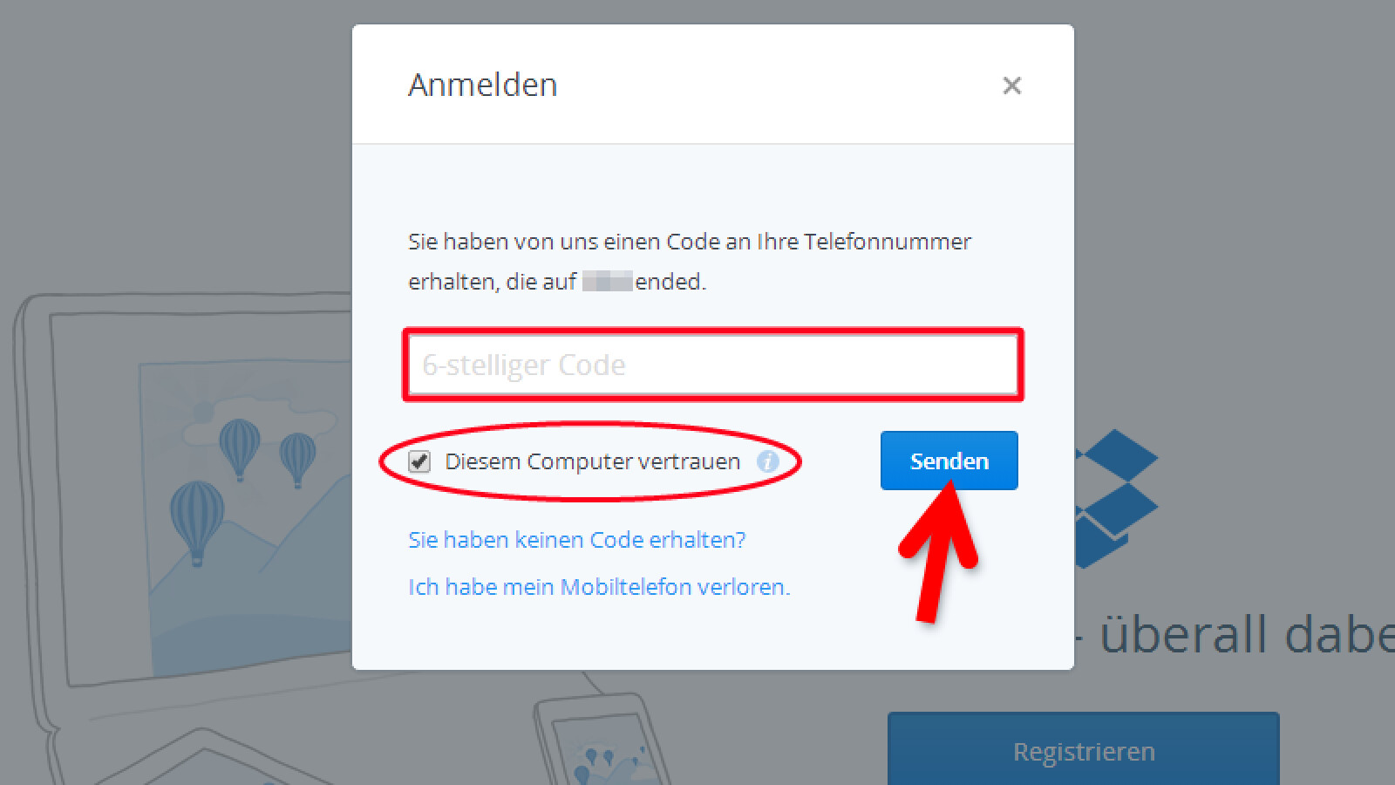This screenshot has width=1395, height=785.
Task: Select the Anmelden dialog title
Action: pyautogui.click(x=483, y=85)
